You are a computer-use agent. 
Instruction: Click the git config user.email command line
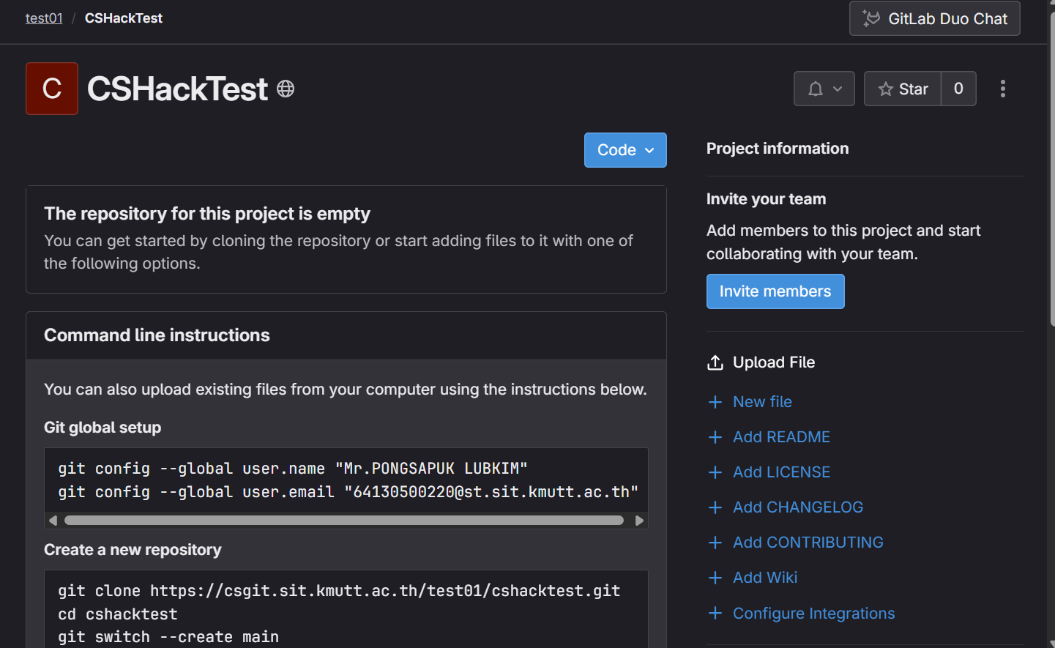coord(348,492)
